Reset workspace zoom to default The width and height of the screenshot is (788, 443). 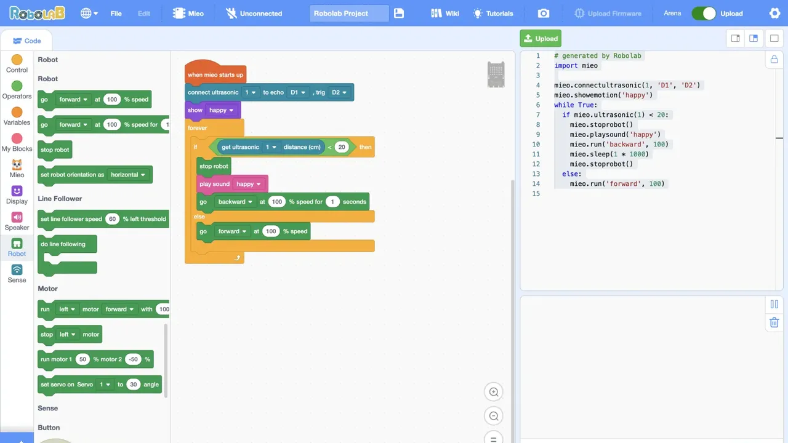tap(494, 439)
